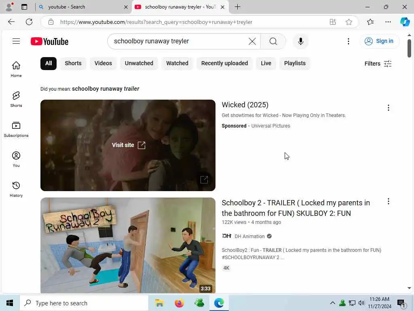The height and width of the screenshot is (311, 414).
Task: Open the Edge icon in the taskbar
Action: pyautogui.click(x=219, y=303)
